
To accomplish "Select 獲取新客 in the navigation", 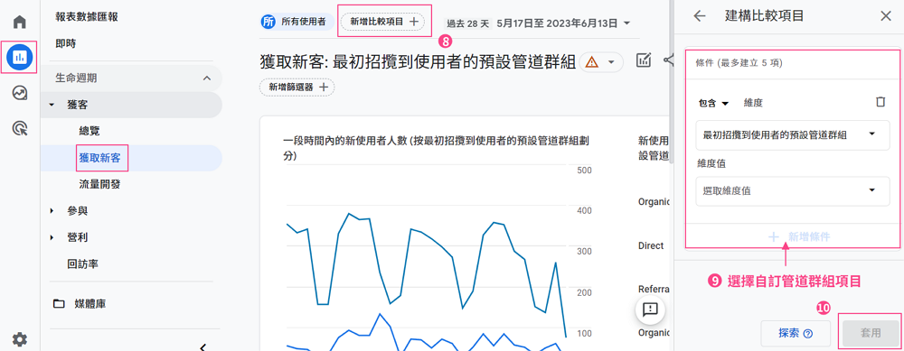I will 99,158.
